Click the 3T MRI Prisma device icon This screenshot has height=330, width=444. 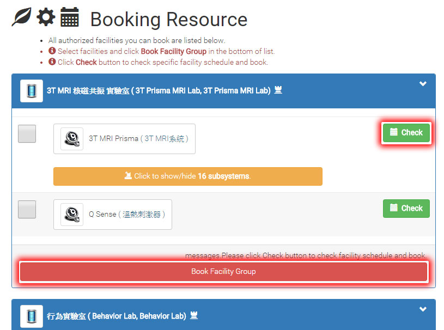pyautogui.click(x=71, y=139)
